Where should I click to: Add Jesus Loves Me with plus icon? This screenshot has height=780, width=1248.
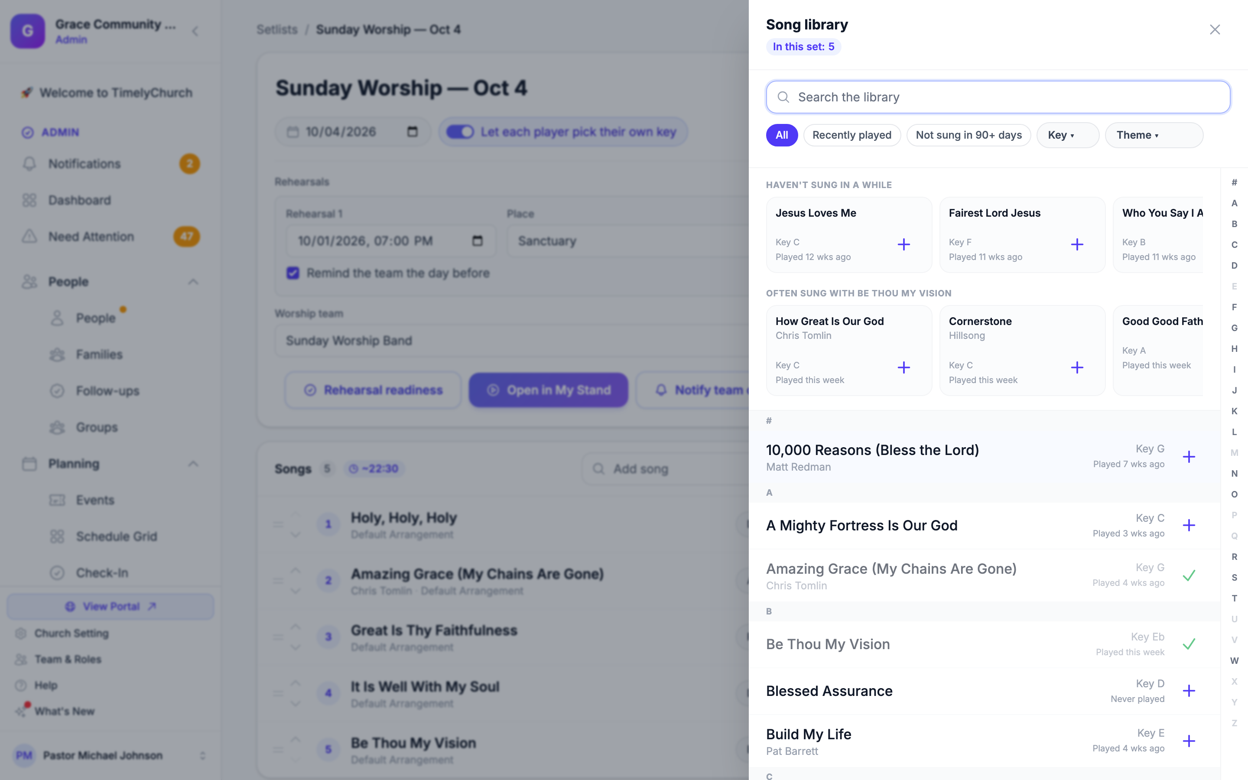point(903,244)
